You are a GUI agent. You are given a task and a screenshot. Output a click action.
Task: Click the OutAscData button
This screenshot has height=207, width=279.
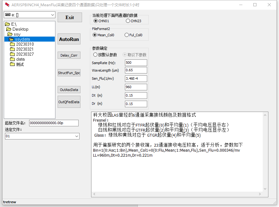coord(69,90)
